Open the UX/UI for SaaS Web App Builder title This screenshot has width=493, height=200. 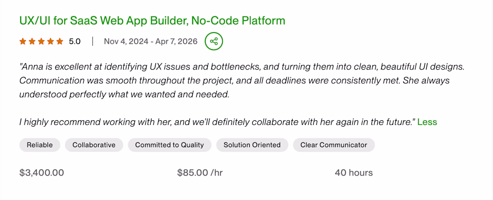(x=152, y=21)
